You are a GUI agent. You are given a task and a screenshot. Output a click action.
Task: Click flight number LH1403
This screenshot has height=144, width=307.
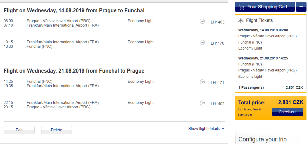click(217, 22)
